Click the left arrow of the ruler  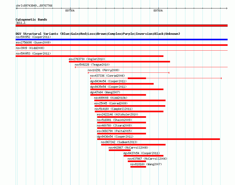coord(16,8)
